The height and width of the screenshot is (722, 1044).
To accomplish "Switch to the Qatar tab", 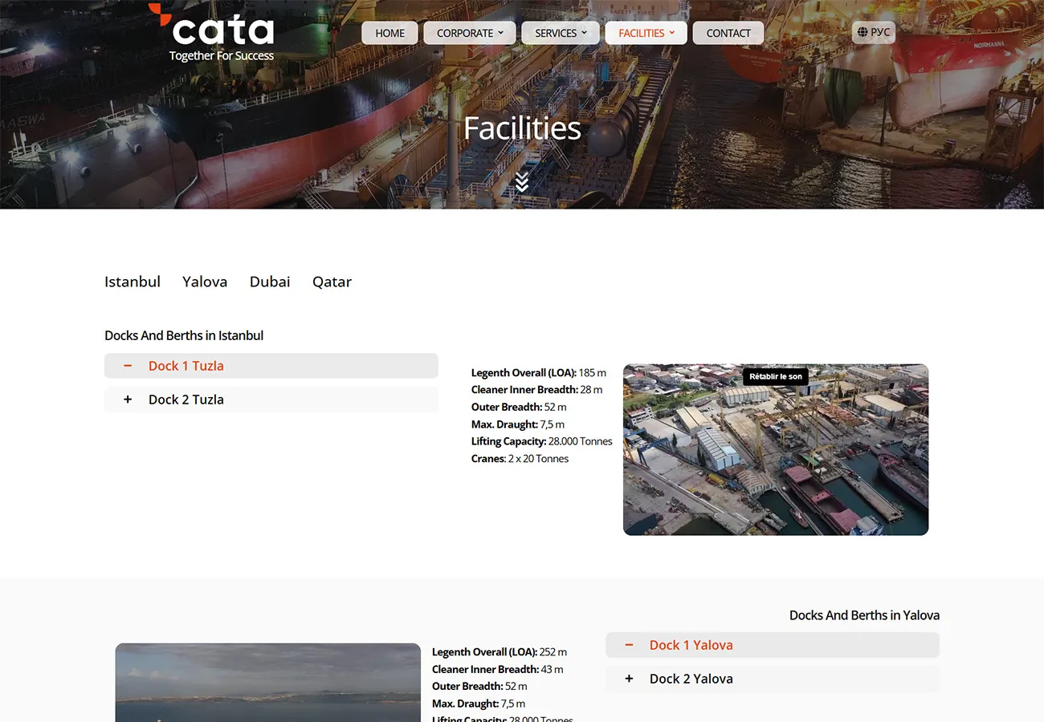I will point(332,282).
